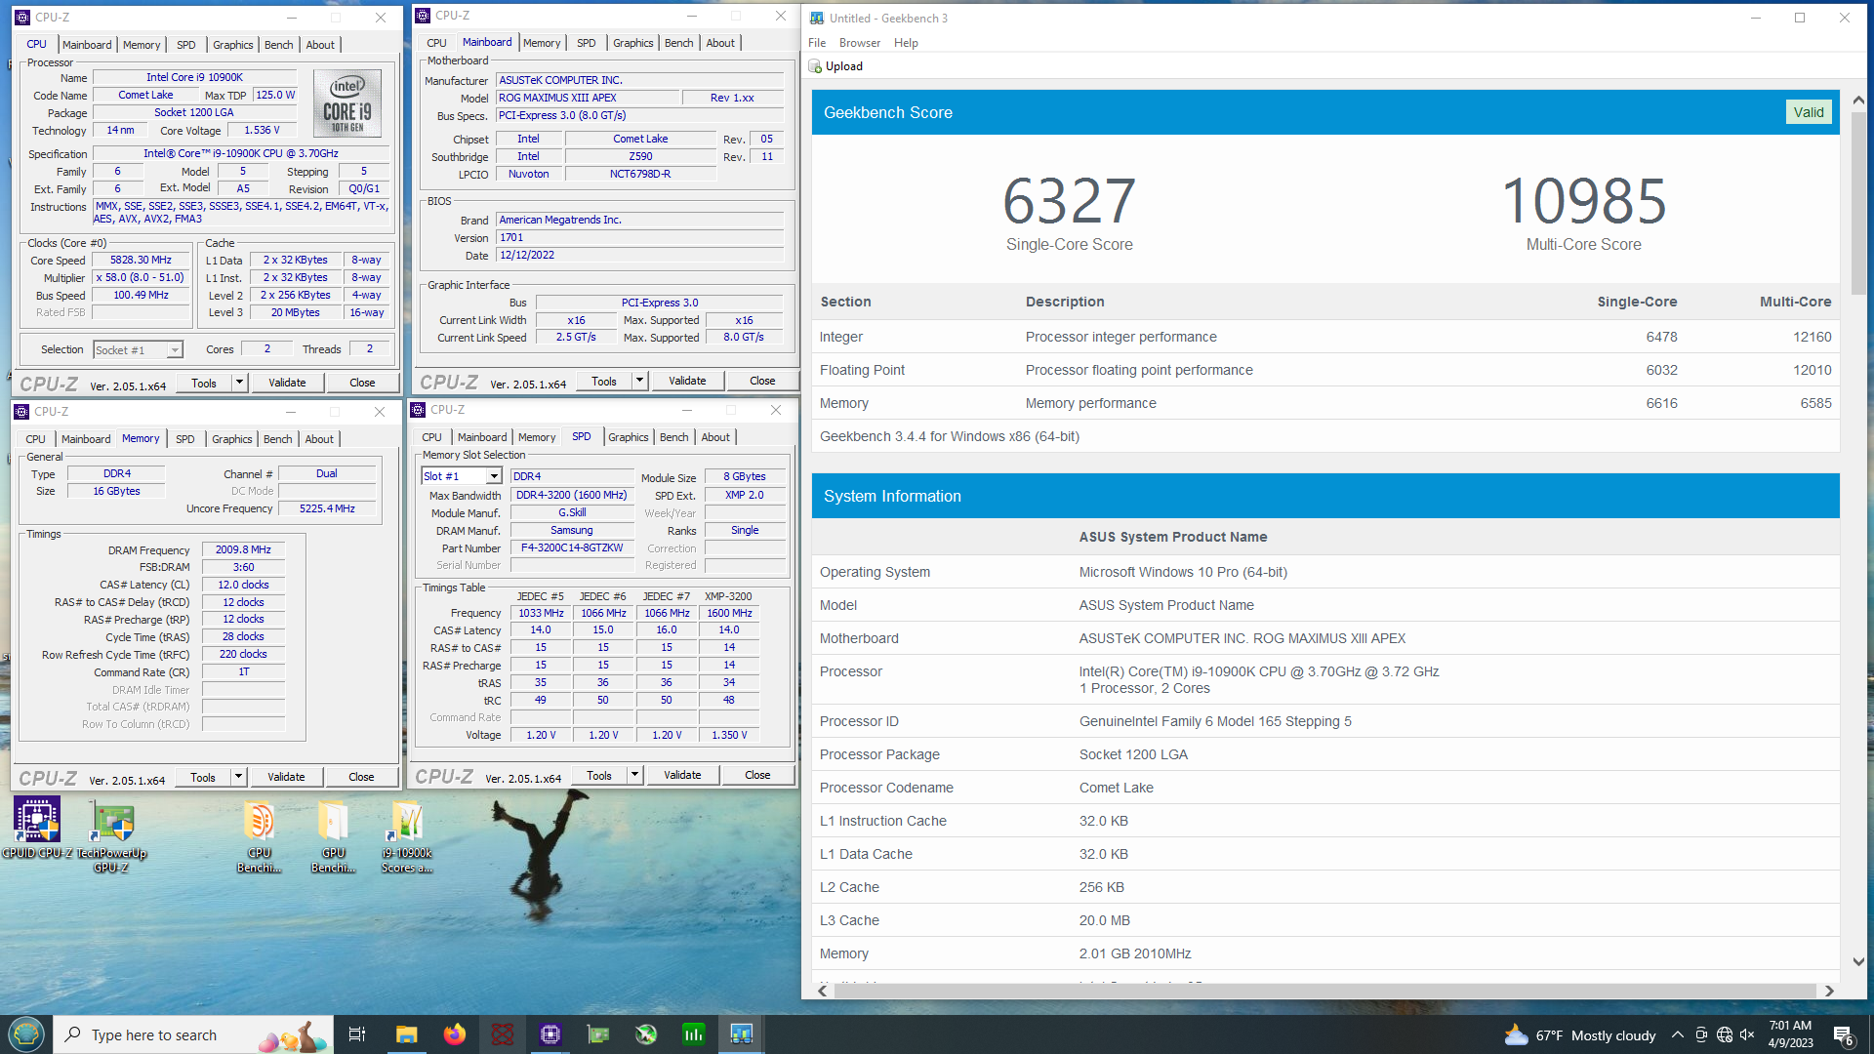Click Processor Codename row Comet Lake
The width and height of the screenshot is (1874, 1054).
1325,788
